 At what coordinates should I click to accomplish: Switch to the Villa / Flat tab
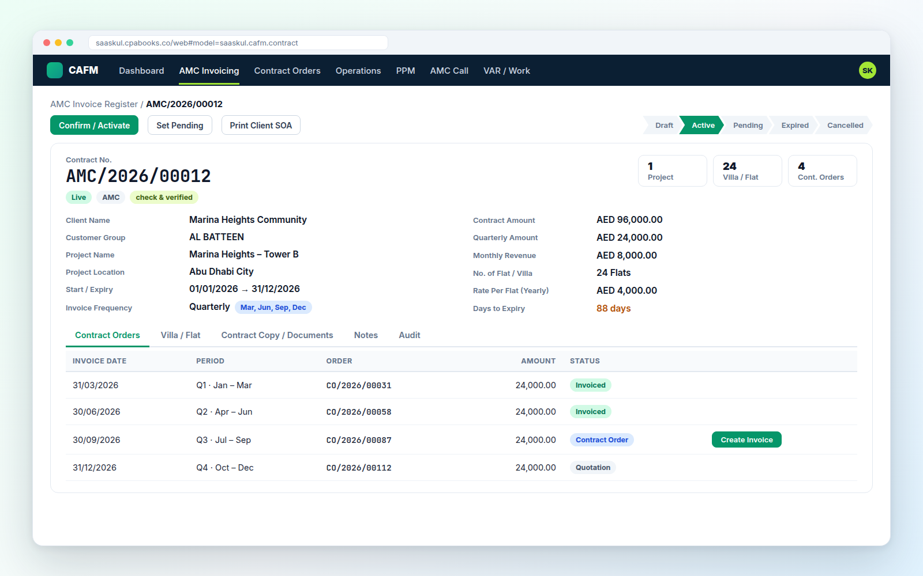pos(181,335)
